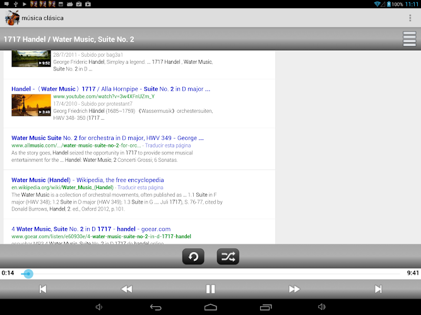Rewind the current track
The image size is (421, 315).
coord(127,289)
